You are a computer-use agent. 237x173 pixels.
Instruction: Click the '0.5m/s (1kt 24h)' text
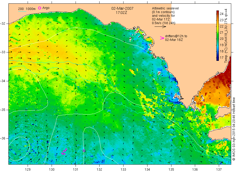pos(164,23)
